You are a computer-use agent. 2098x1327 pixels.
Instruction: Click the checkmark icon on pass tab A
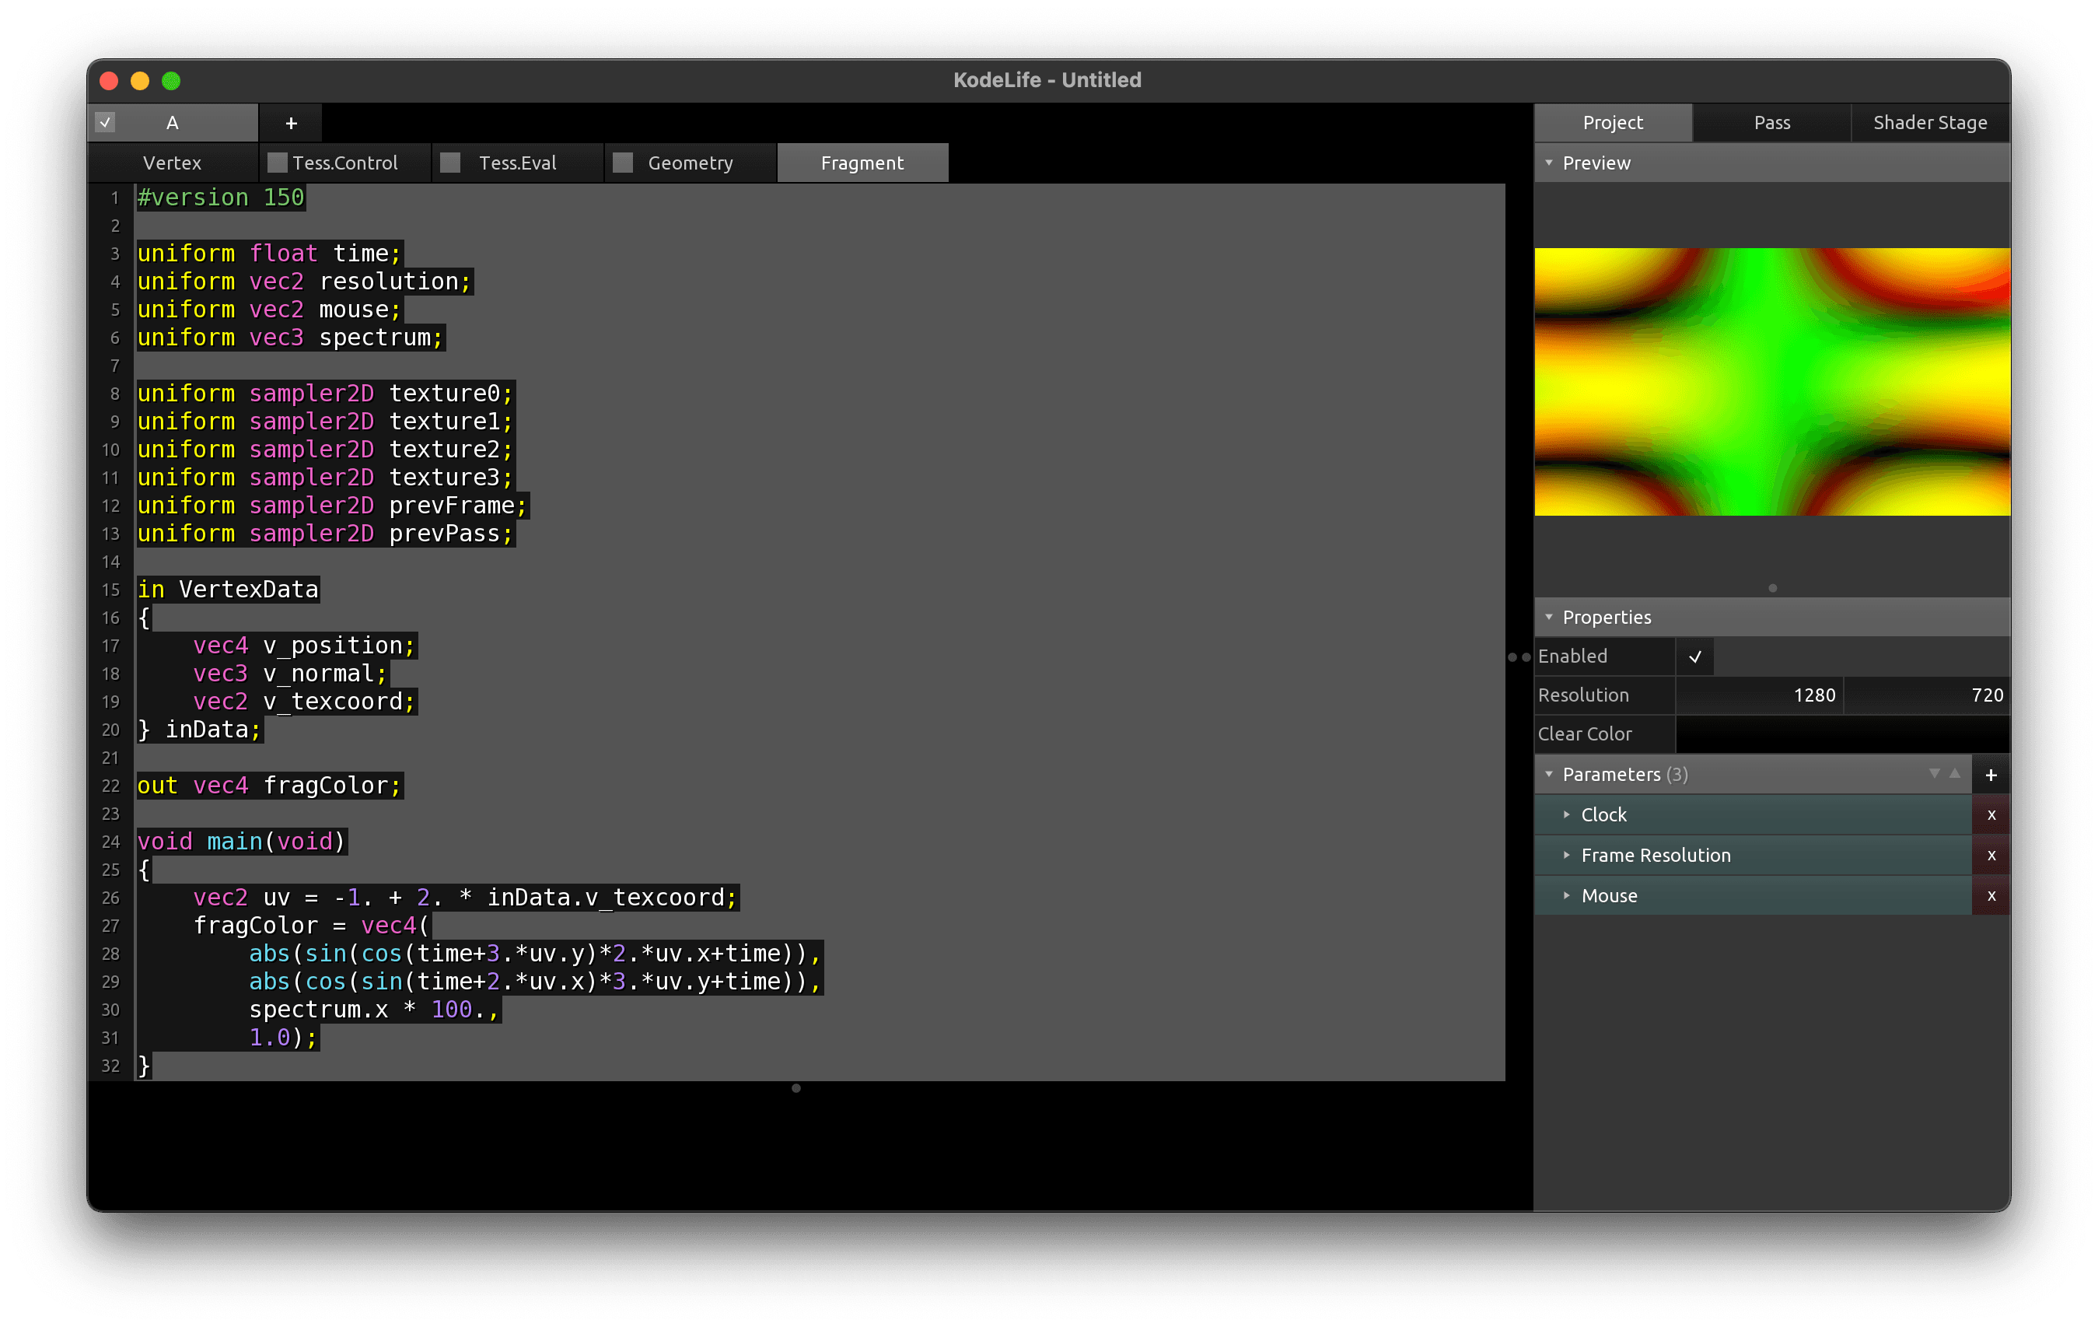106,122
